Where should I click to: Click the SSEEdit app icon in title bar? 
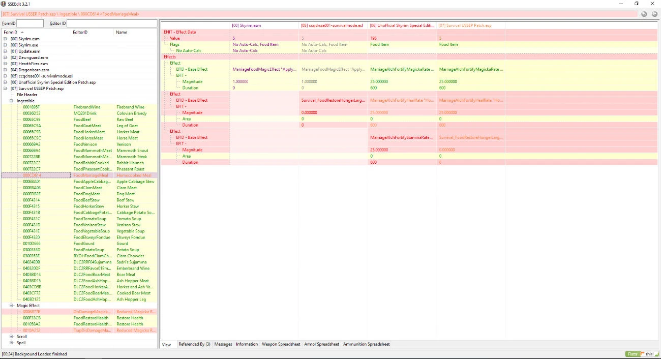coord(4,4)
